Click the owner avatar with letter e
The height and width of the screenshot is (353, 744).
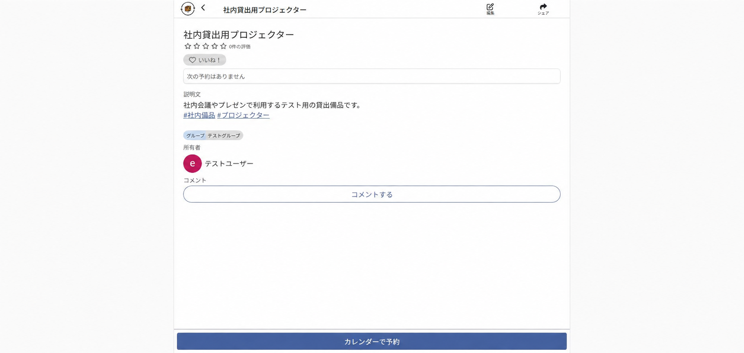192,163
